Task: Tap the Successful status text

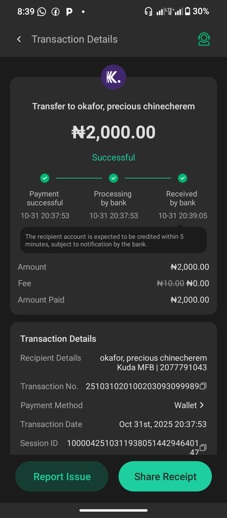Action: (x=113, y=157)
